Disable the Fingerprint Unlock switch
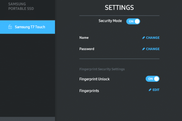The image size is (182, 121). pyautogui.click(x=152, y=79)
